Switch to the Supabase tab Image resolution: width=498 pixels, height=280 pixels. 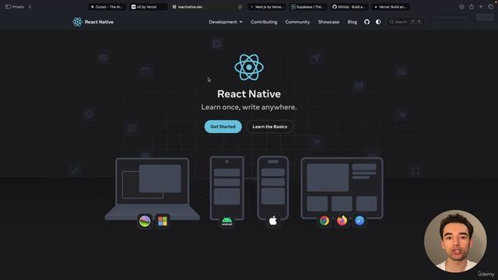(308, 7)
